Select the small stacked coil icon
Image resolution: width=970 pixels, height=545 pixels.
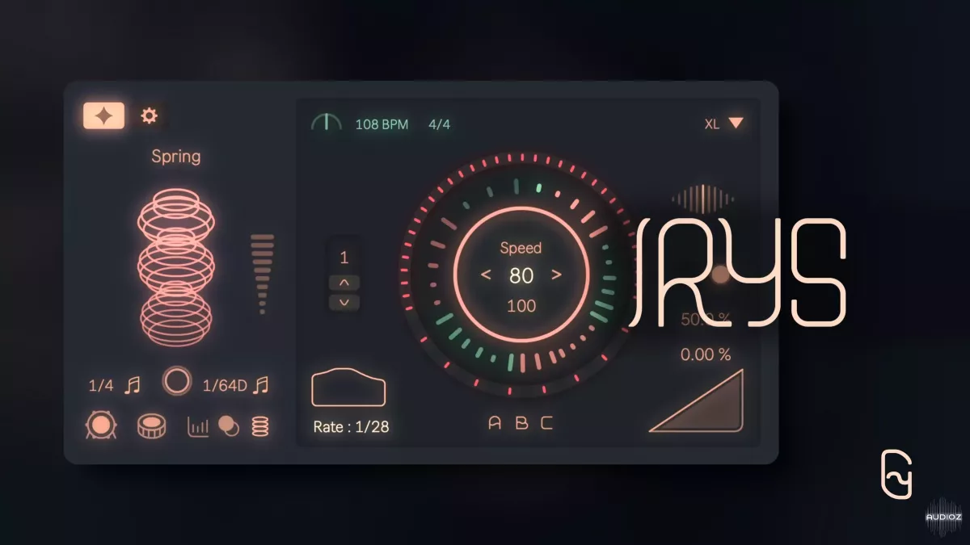pyautogui.click(x=260, y=426)
